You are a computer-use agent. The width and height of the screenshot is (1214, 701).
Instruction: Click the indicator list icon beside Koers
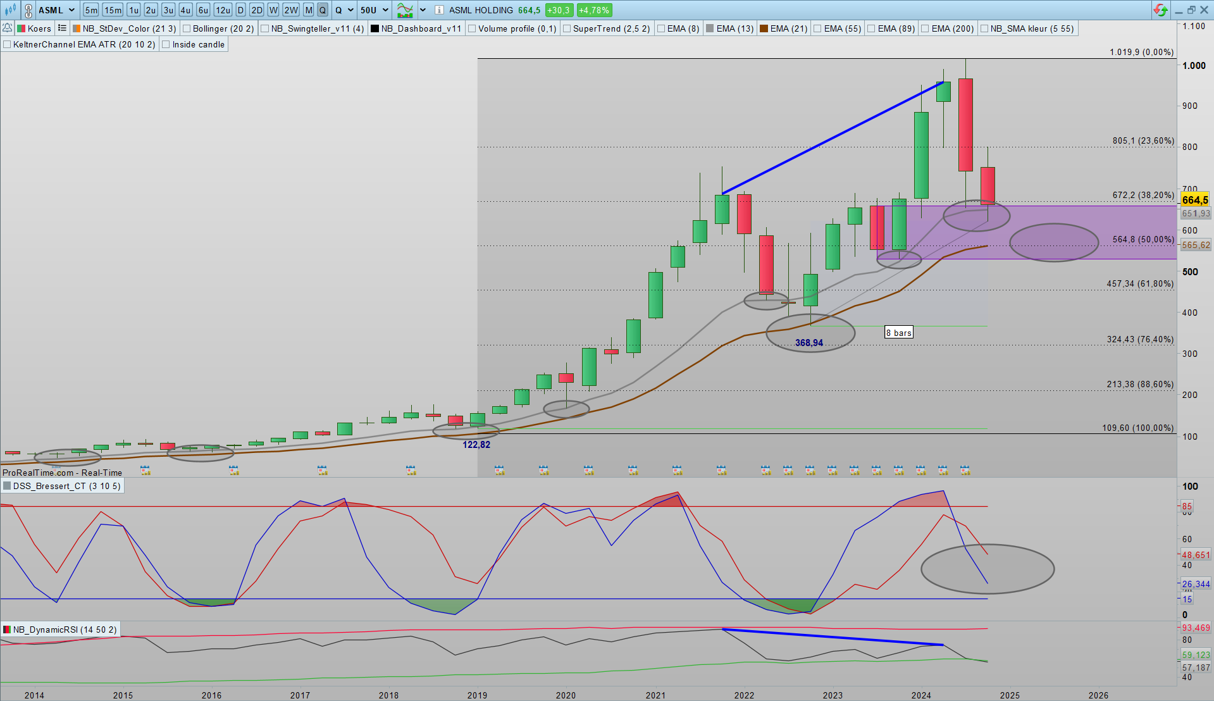[x=62, y=28]
